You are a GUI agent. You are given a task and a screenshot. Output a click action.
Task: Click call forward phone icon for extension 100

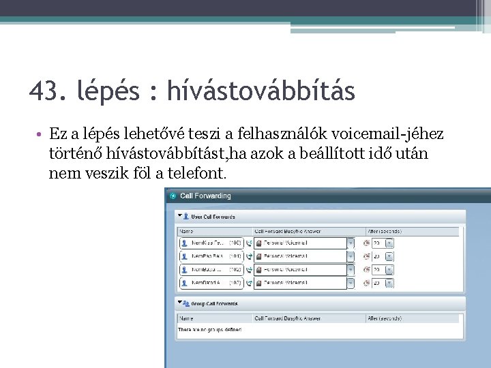[x=249, y=243]
